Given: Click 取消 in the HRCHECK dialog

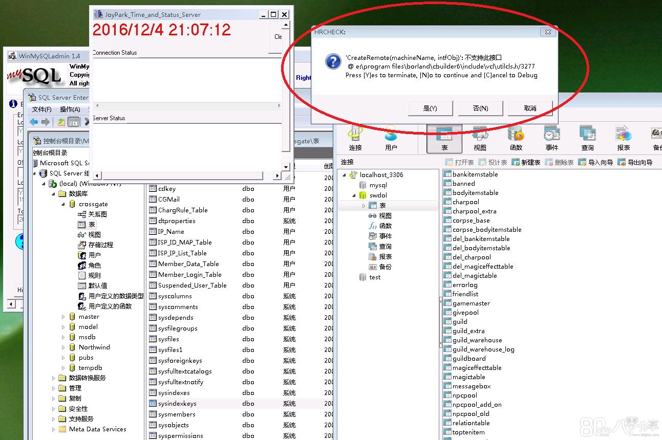Looking at the screenshot, I should pos(530,108).
